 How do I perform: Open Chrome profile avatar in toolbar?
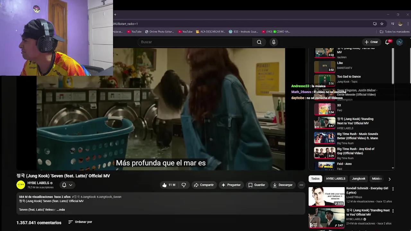coord(400,24)
